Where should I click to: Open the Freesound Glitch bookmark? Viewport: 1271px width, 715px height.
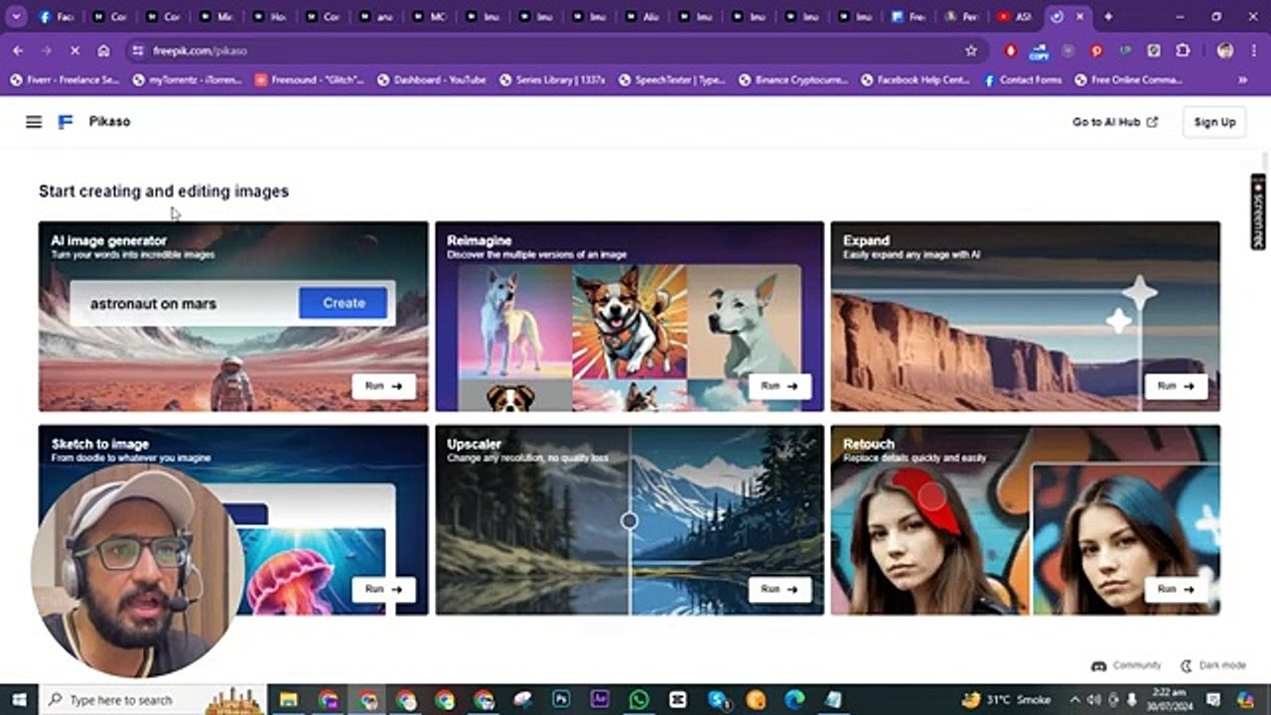[x=310, y=80]
